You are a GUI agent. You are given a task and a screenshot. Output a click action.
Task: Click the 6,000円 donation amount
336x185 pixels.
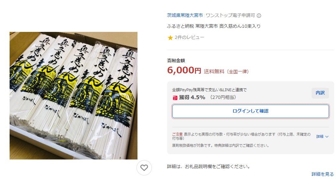pos(184,70)
